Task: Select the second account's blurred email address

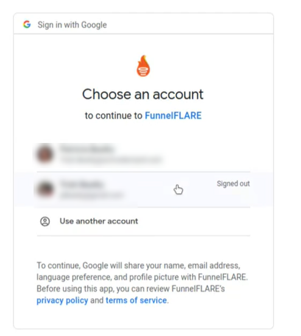Action: pyautogui.click(x=92, y=195)
